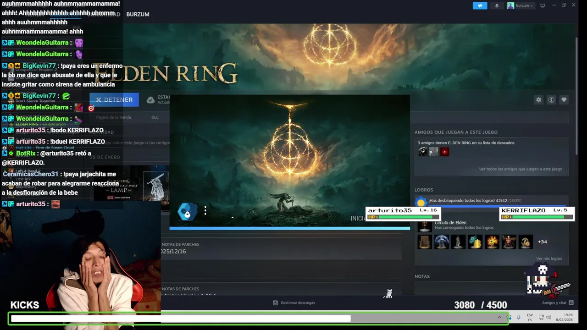Show the +34 remaining achievements

coord(542,242)
